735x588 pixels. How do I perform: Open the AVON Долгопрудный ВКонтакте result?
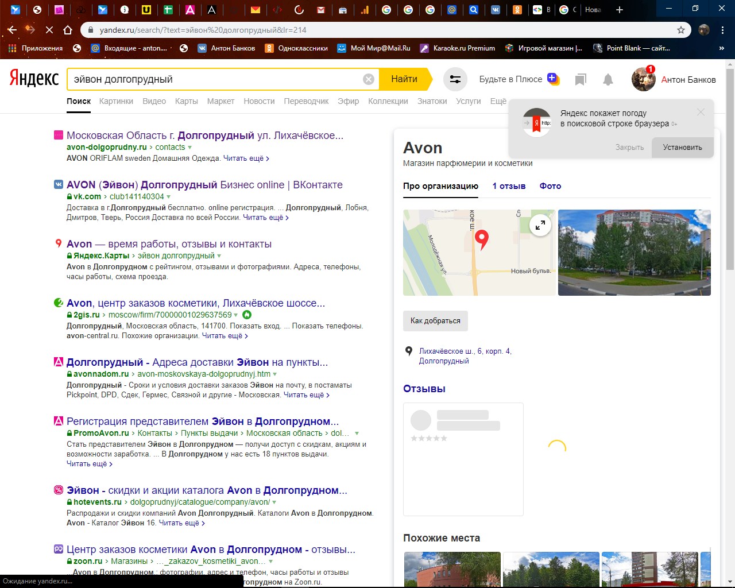(x=204, y=185)
